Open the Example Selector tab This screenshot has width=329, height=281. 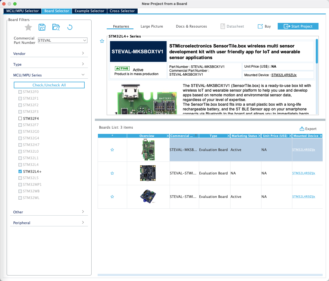point(89,11)
